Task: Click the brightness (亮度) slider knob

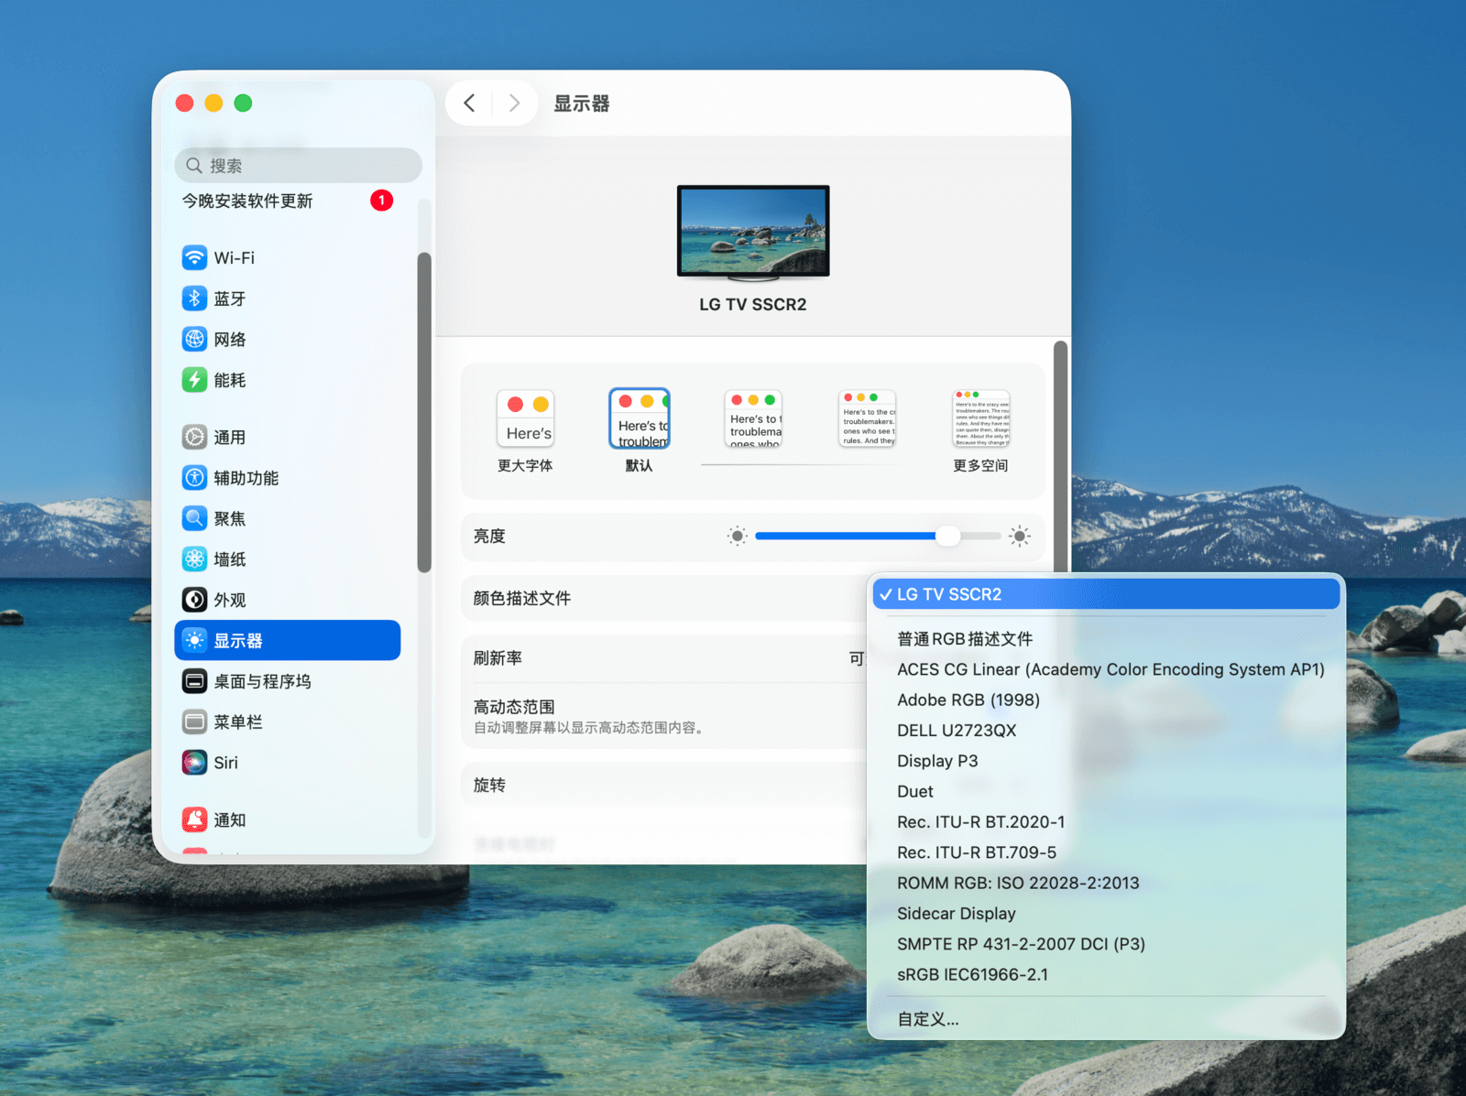Action: [x=948, y=537]
